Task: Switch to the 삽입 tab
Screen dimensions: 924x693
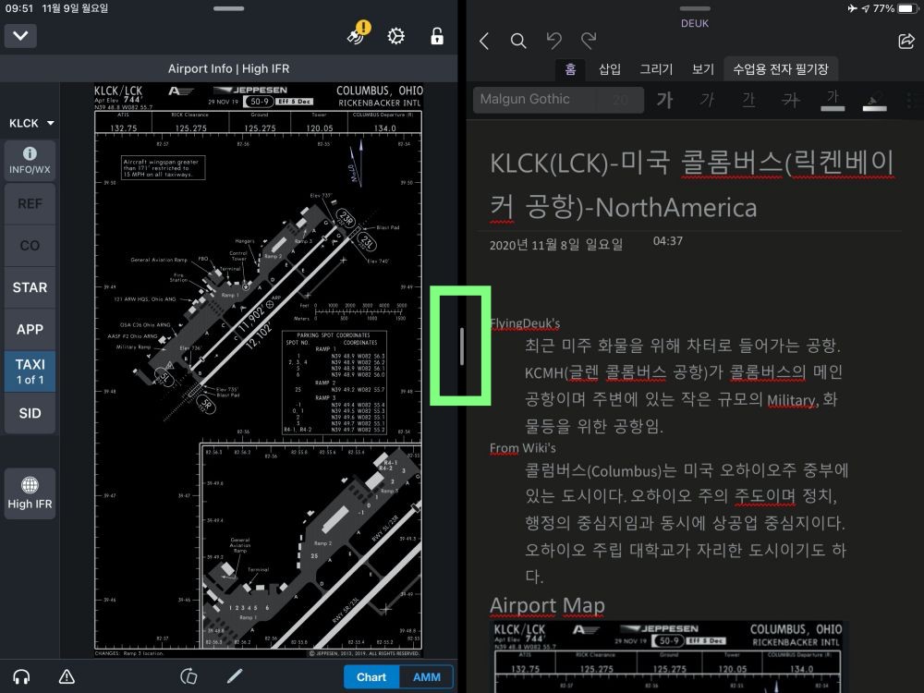Action: coord(610,69)
